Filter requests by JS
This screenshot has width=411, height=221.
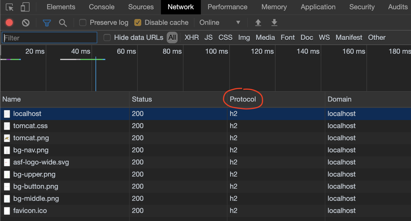208,38
